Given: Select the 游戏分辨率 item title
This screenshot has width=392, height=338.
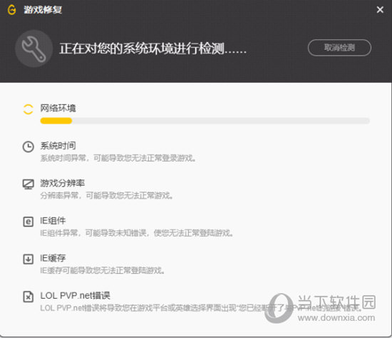Looking at the screenshot, I should click(x=63, y=183).
